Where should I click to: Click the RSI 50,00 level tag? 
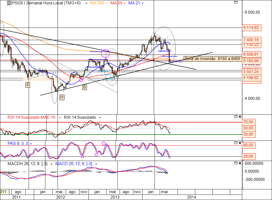[249, 128]
